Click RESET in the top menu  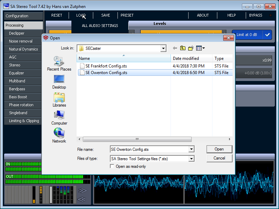pyautogui.click(x=57, y=15)
